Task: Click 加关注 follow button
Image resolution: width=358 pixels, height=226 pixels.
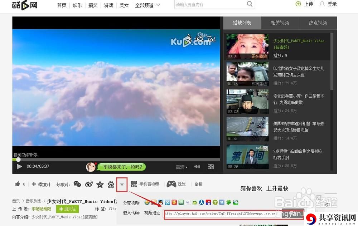Action: [x=67, y=209]
